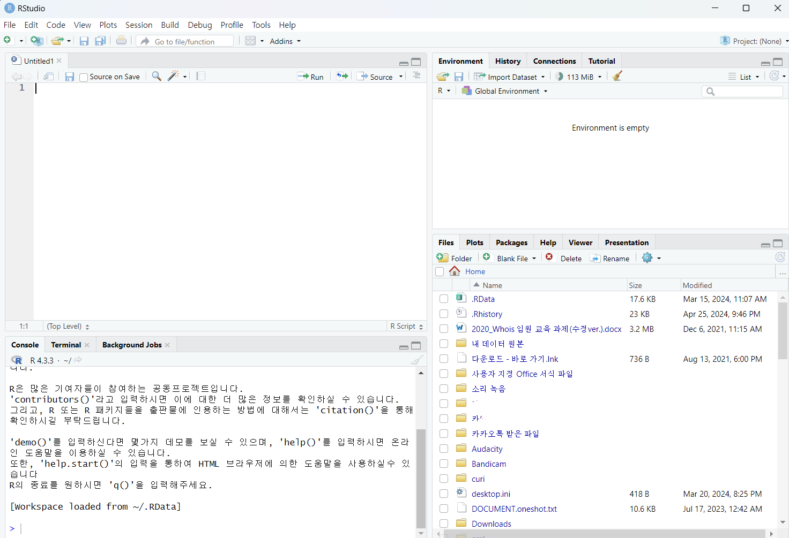This screenshot has height=538, width=789.
Task: Open the R Script file type selector
Action: point(406,326)
